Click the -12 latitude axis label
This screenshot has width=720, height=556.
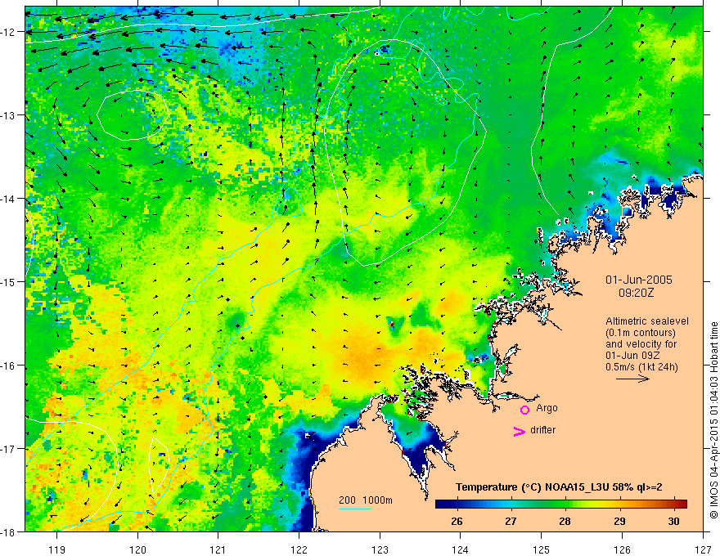pyautogui.click(x=9, y=32)
